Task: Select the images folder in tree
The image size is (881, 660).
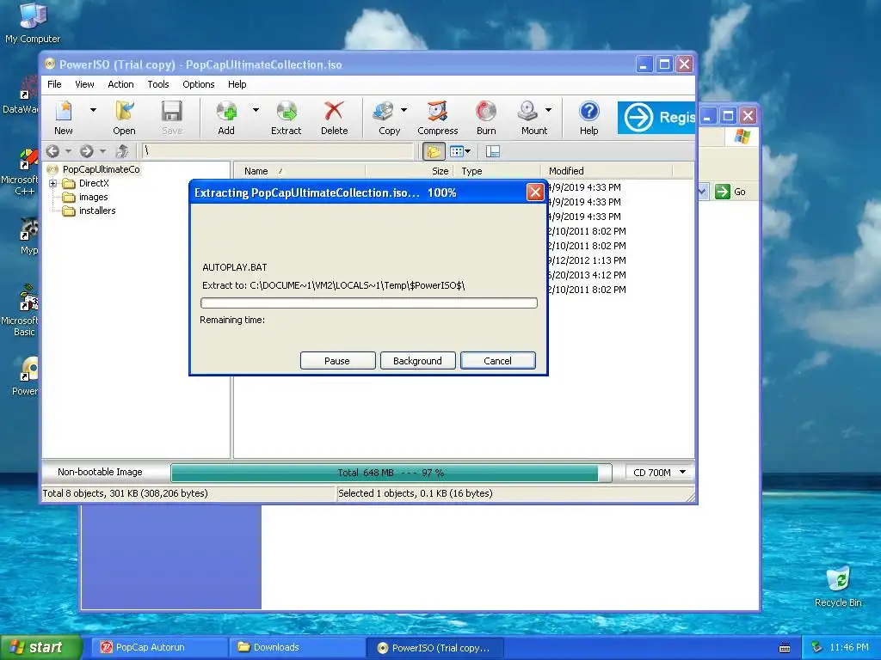Action: pyautogui.click(x=93, y=197)
